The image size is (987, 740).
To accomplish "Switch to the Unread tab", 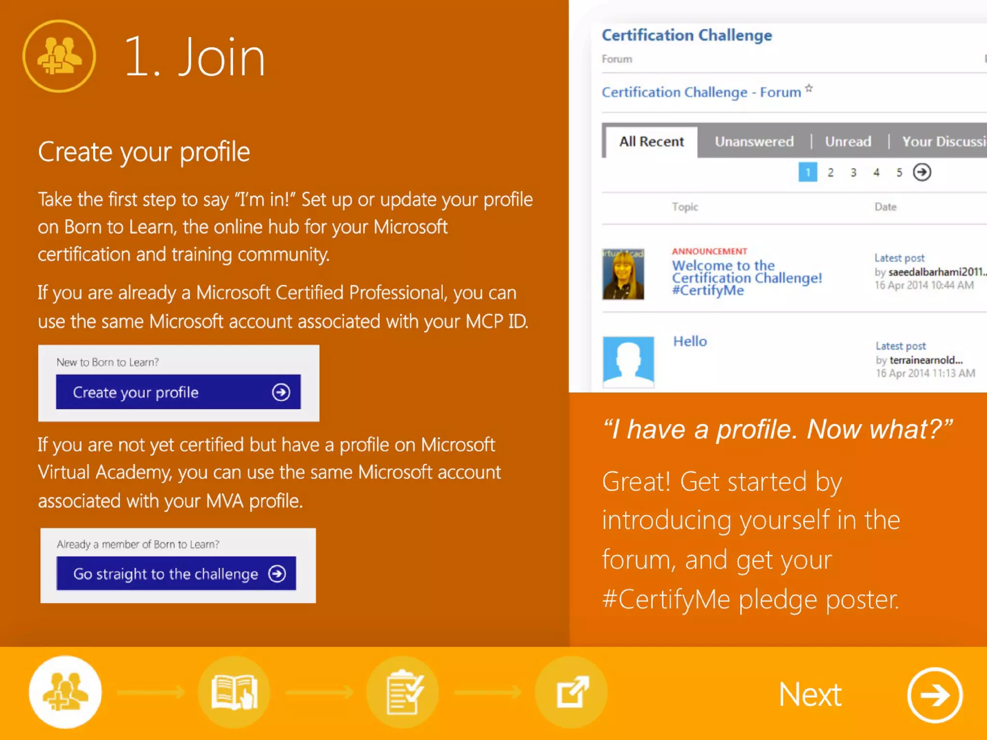I will coord(848,142).
